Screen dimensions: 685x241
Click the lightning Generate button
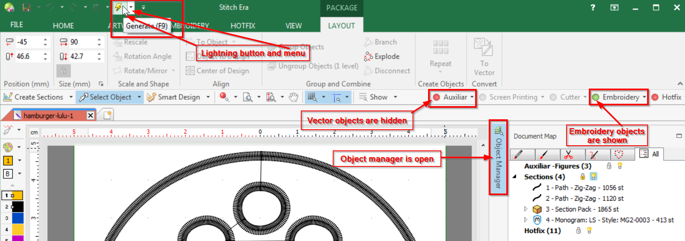[118, 7]
